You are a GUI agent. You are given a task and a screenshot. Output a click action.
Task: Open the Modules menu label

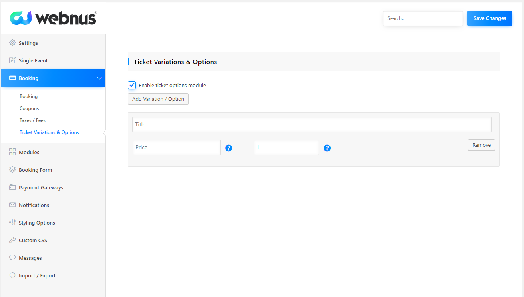click(29, 152)
